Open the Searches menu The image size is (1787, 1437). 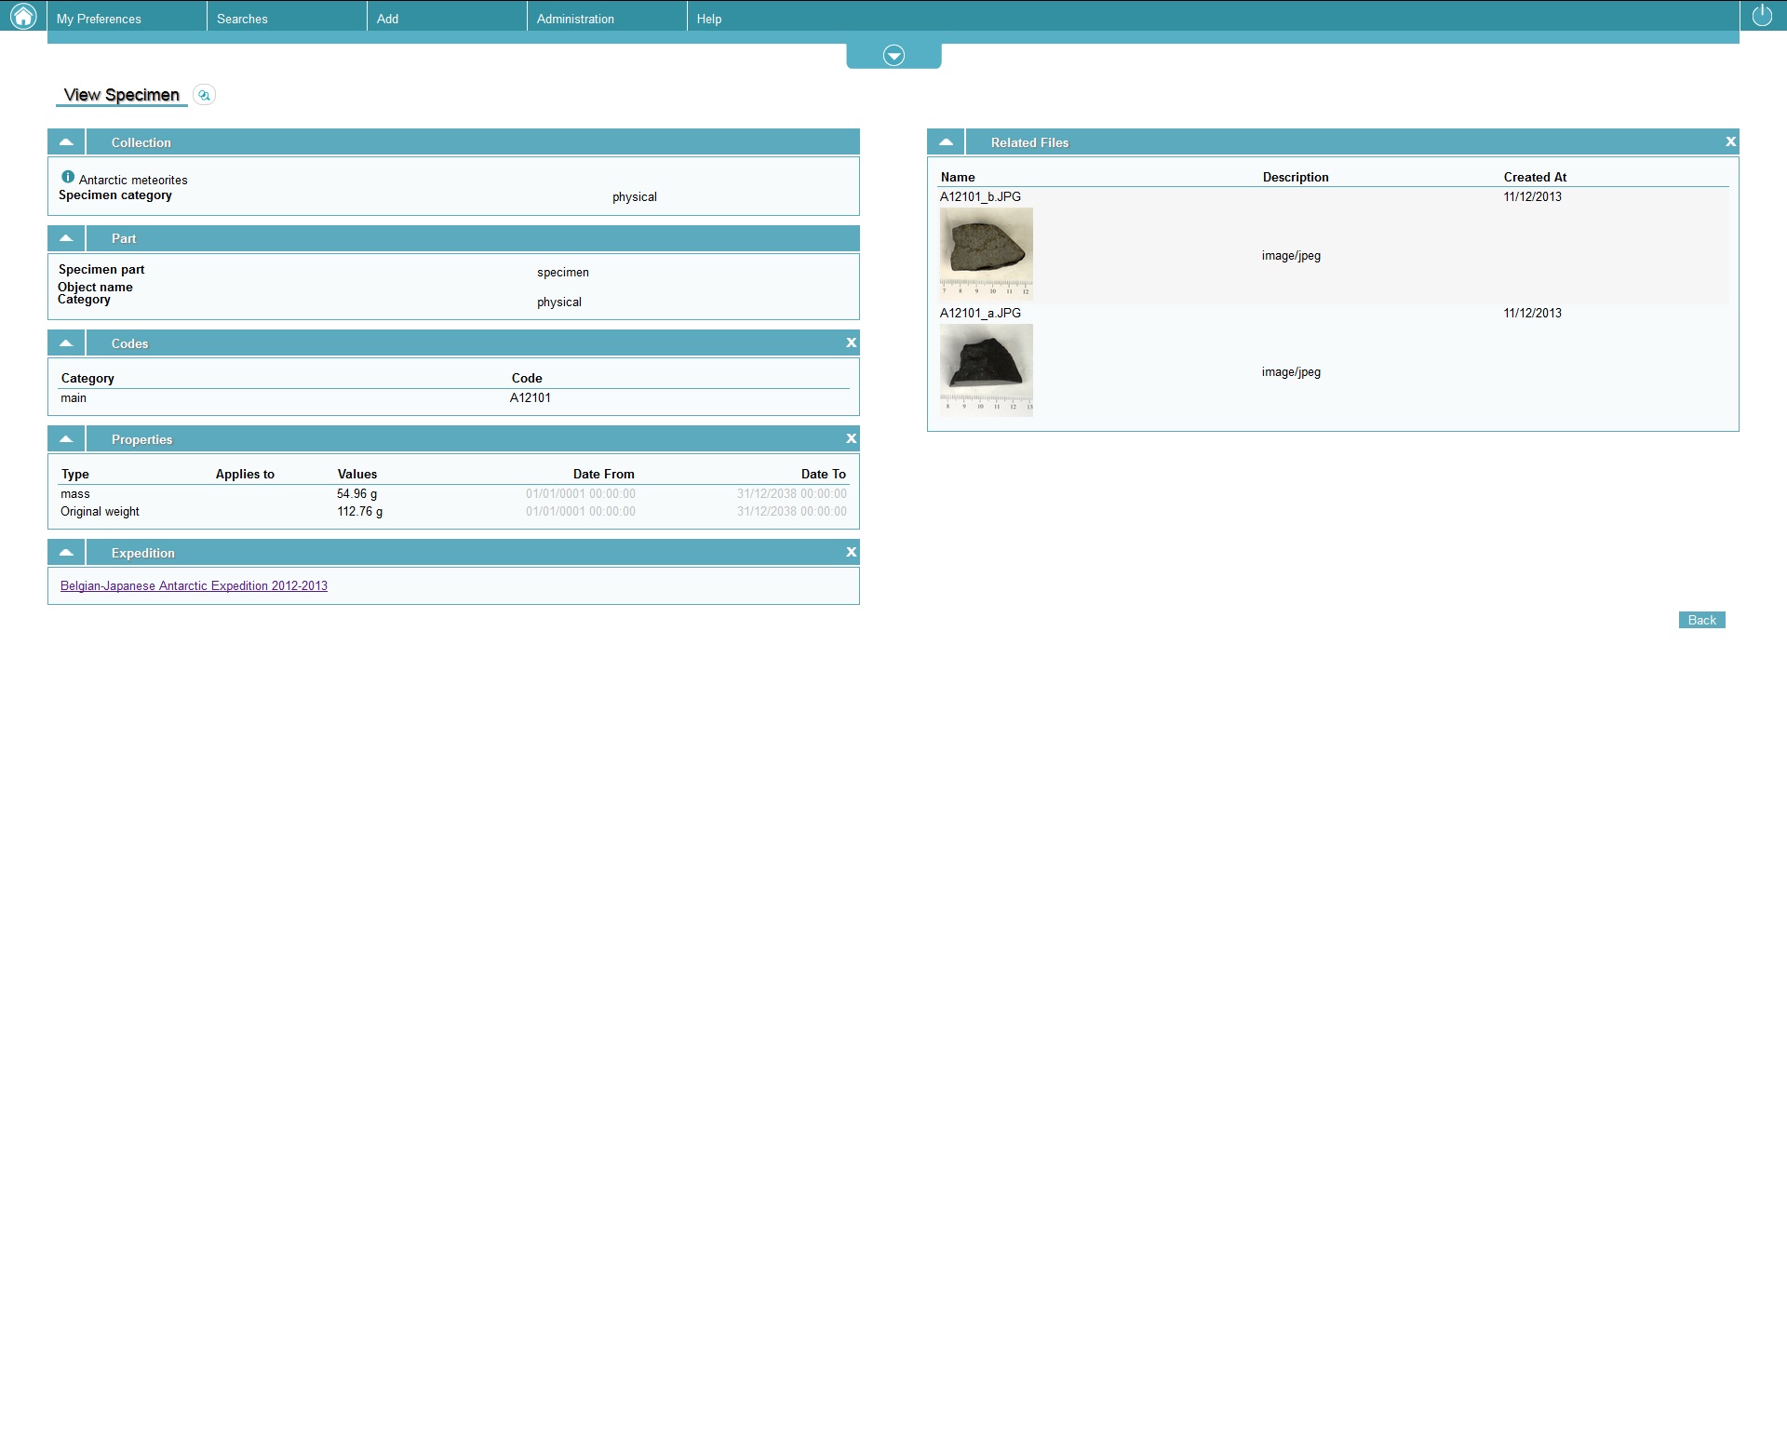(242, 19)
